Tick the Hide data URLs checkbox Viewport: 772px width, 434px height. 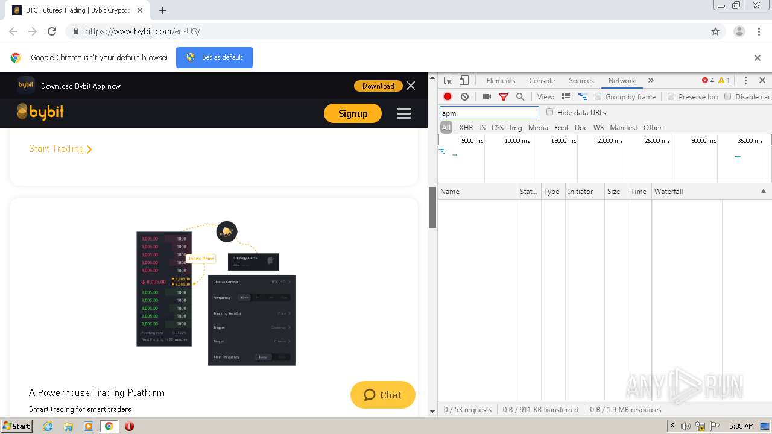pyautogui.click(x=549, y=112)
